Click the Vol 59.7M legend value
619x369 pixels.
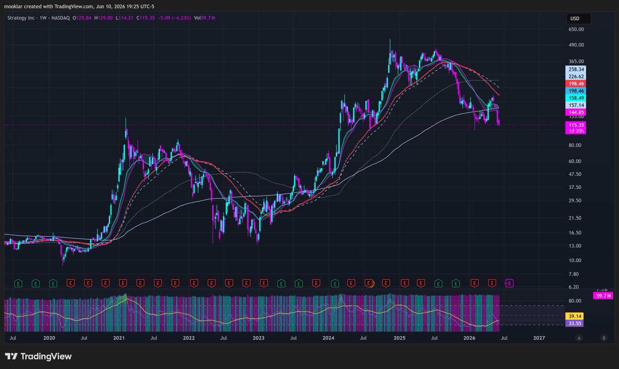coord(204,18)
